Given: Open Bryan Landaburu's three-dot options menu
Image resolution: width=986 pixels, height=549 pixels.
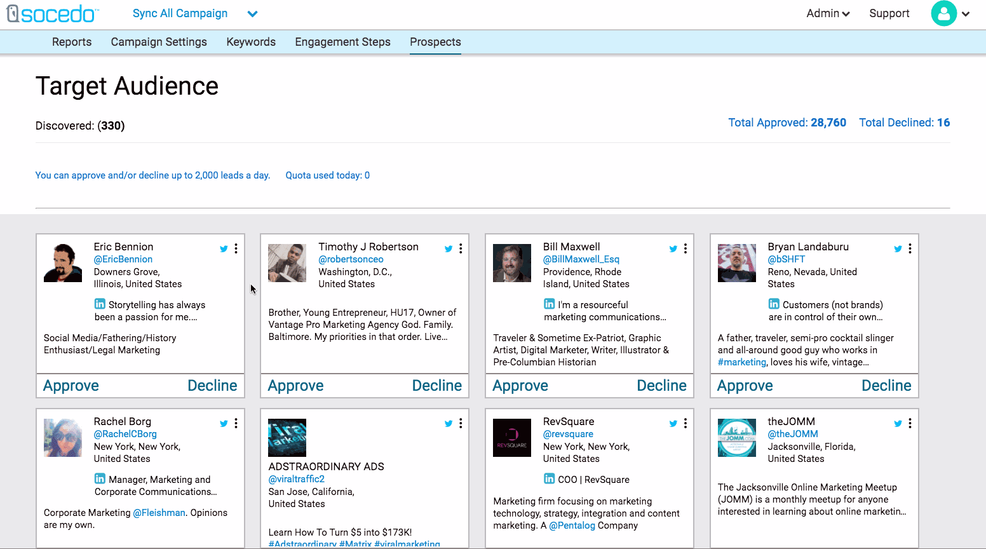Looking at the screenshot, I should pos(910,248).
